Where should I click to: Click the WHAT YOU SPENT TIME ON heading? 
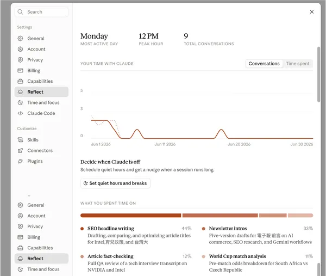[108, 203]
